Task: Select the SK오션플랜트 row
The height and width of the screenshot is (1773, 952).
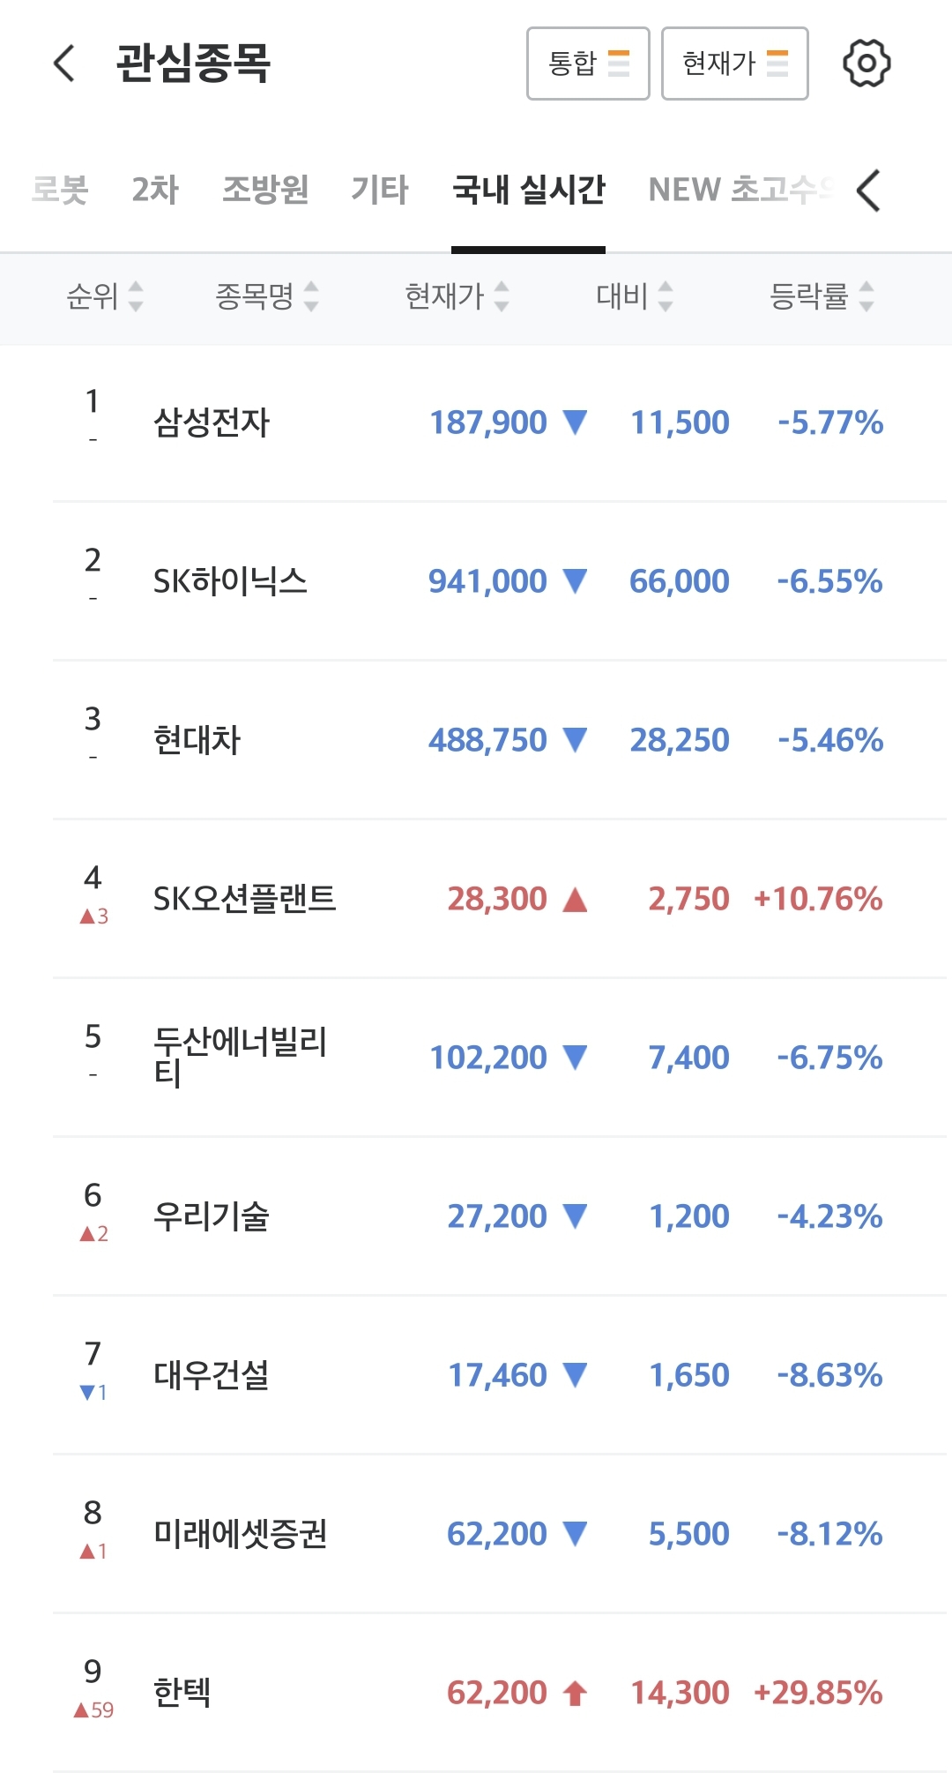Action: 244,899
